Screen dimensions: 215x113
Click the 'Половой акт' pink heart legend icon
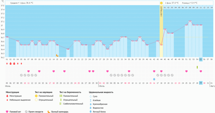click(7, 112)
